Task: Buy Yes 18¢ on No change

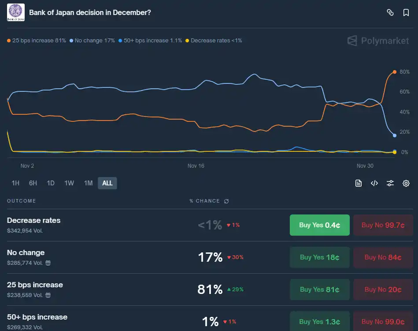Action: pyautogui.click(x=320, y=257)
